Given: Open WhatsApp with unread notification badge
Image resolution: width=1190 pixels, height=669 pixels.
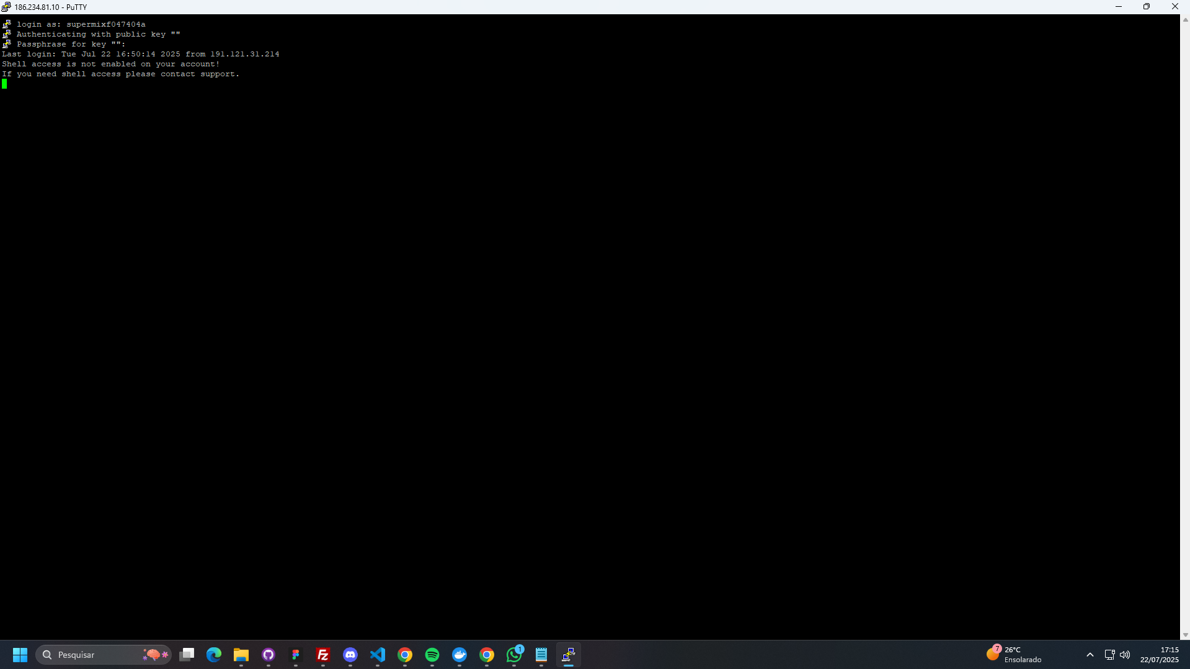Looking at the screenshot, I should (x=514, y=655).
